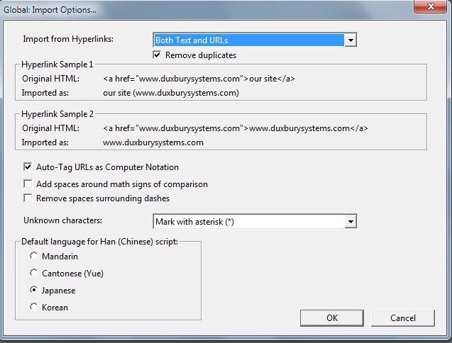Click the 'Mark with asterisk (*)' combo box
Image resolution: width=452 pixels, height=343 pixels.
coord(255,222)
